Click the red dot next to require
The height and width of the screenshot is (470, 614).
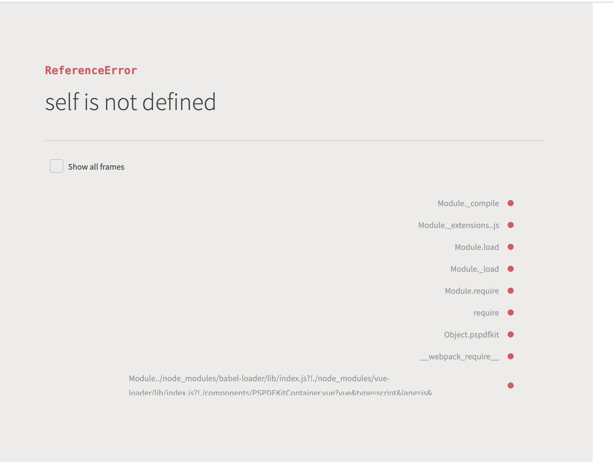tap(511, 313)
